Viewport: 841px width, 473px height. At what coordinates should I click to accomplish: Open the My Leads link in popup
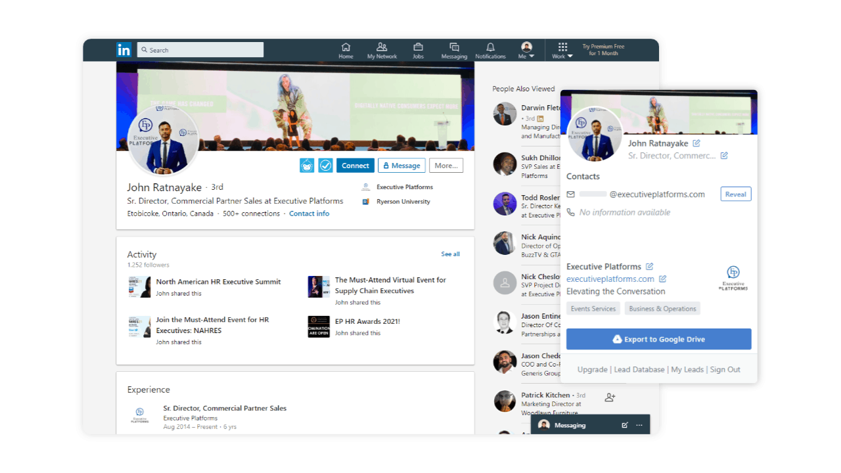coord(687,370)
